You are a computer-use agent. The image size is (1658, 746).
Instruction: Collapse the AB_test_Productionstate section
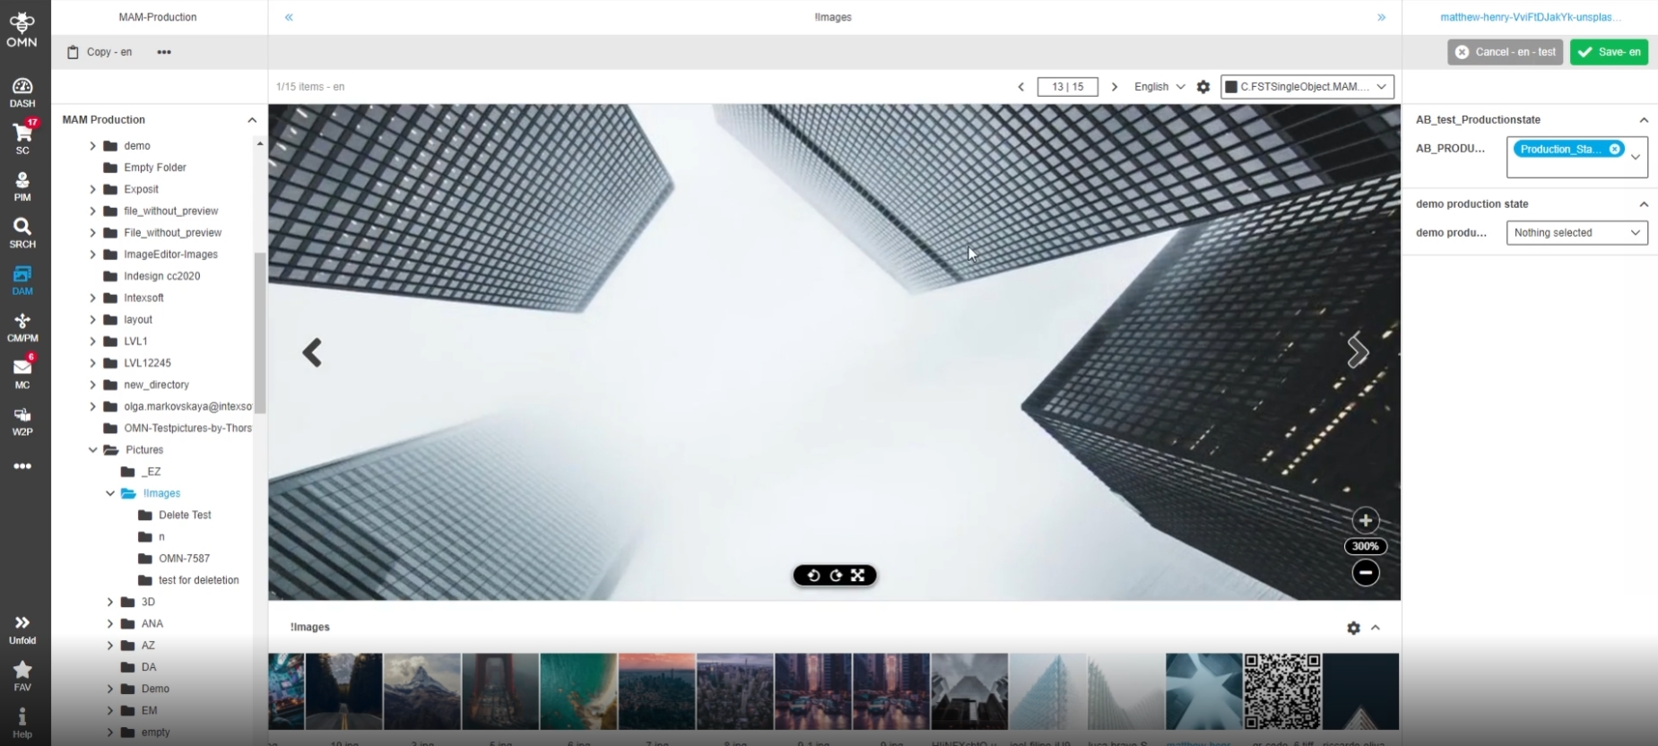pyautogui.click(x=1643, y=120)
